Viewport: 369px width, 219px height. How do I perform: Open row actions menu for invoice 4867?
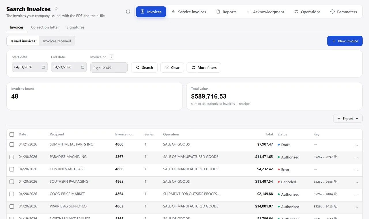click(x=356, y=158)
